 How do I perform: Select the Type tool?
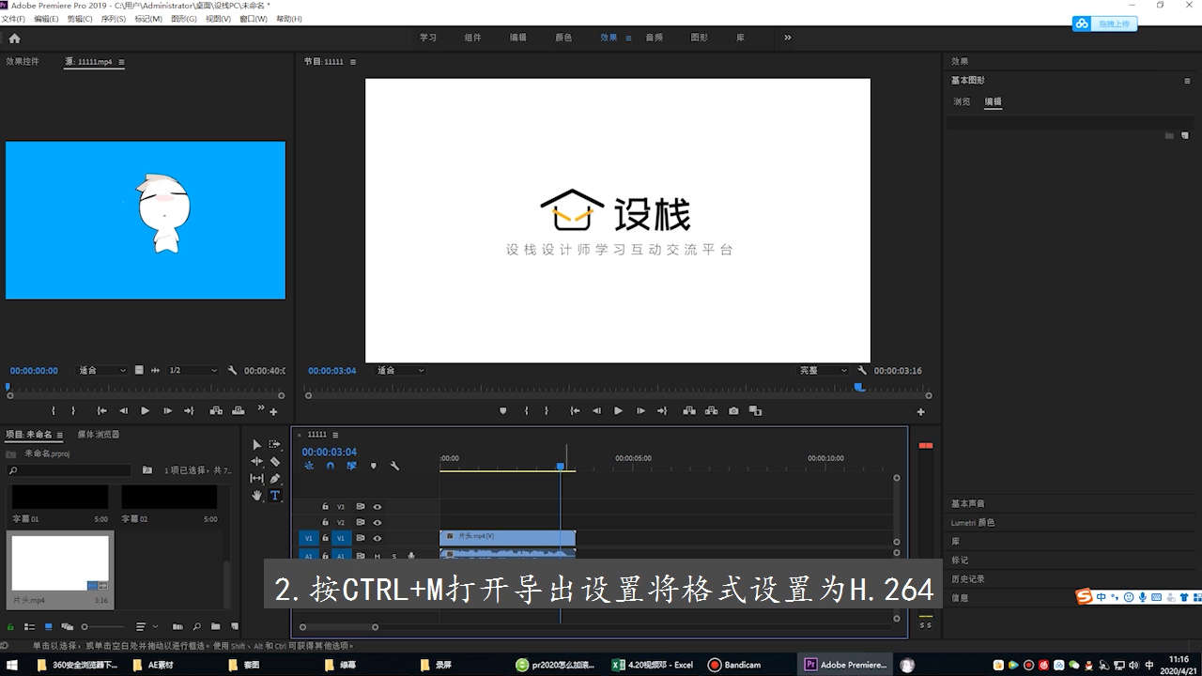(x=275, y=495)
